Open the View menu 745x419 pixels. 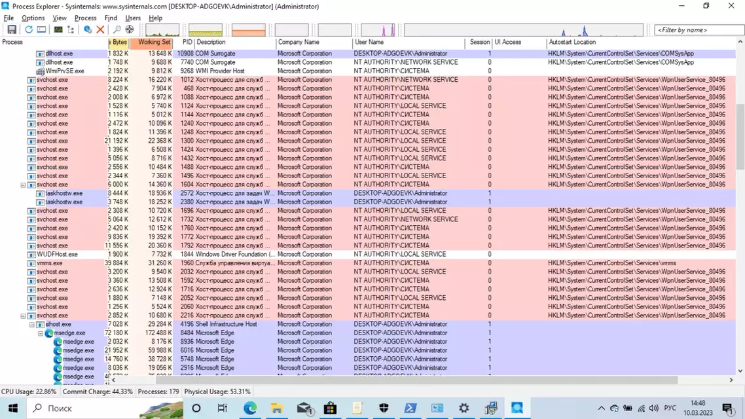pos(60,18)
